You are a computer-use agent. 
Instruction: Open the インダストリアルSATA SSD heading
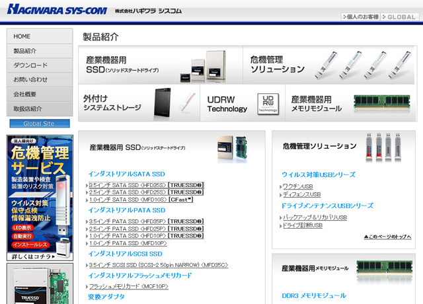(126, 174)
